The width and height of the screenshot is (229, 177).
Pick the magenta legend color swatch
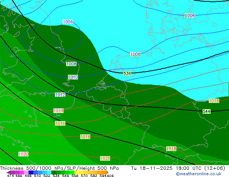[22, 172]
